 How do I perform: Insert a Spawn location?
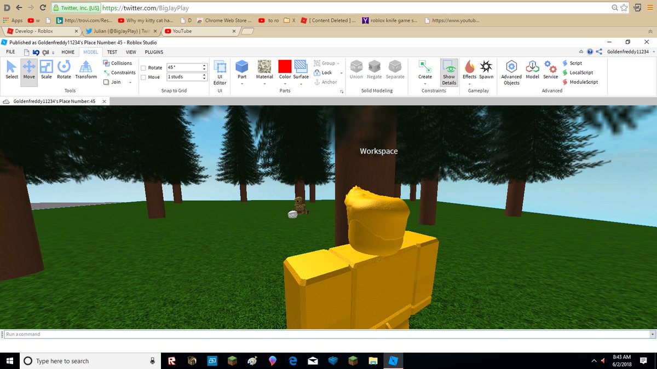tap(486, 70)
